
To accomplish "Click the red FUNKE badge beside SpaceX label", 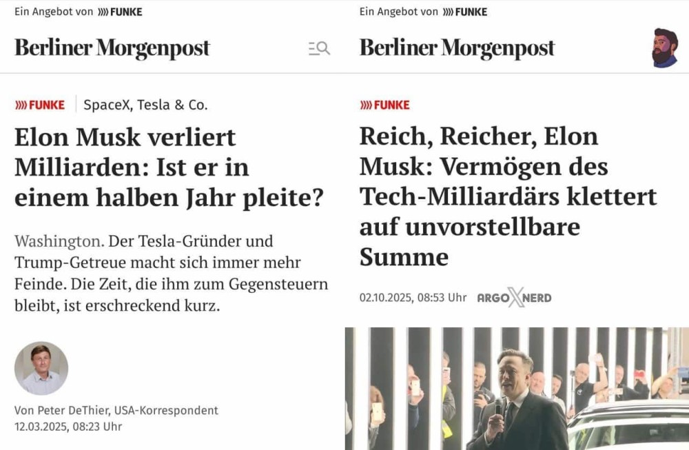I will click(40, 105).
